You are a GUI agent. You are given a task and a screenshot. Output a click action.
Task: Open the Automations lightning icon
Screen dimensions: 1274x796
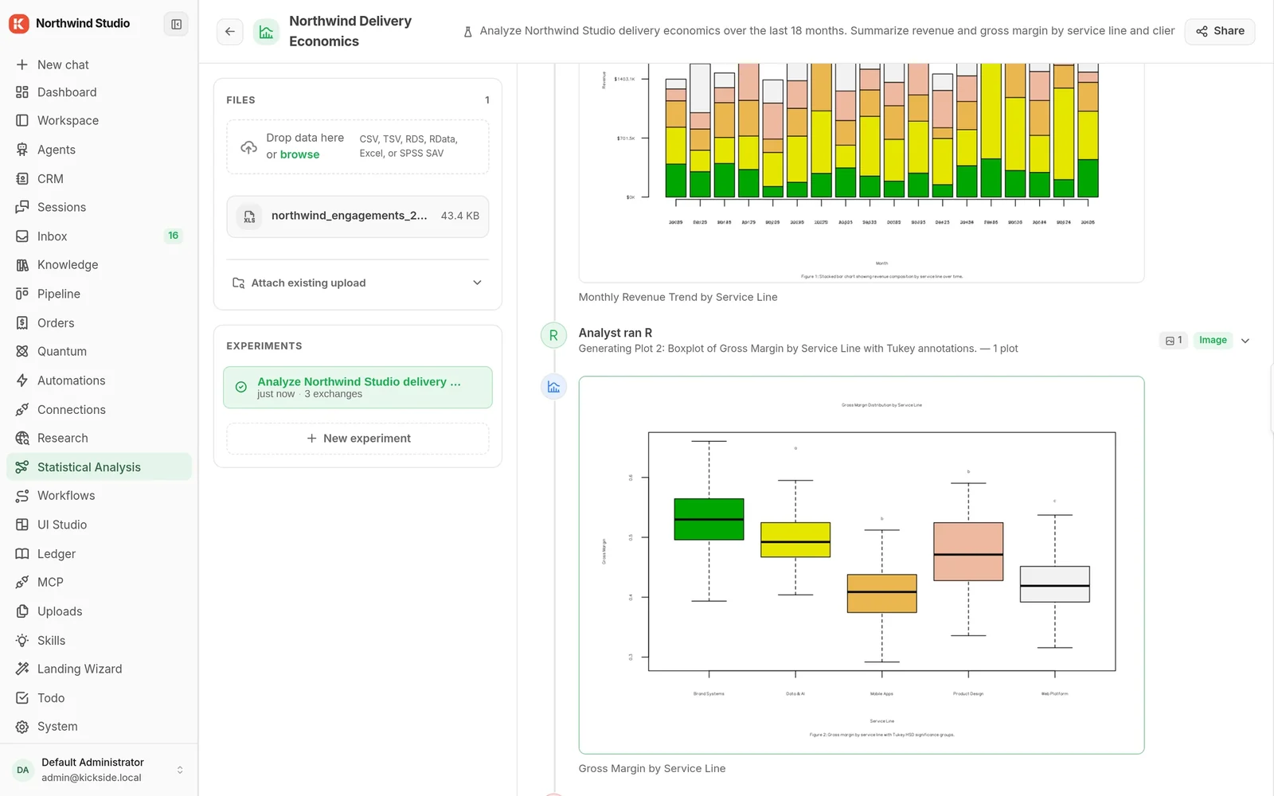point(22,380)
